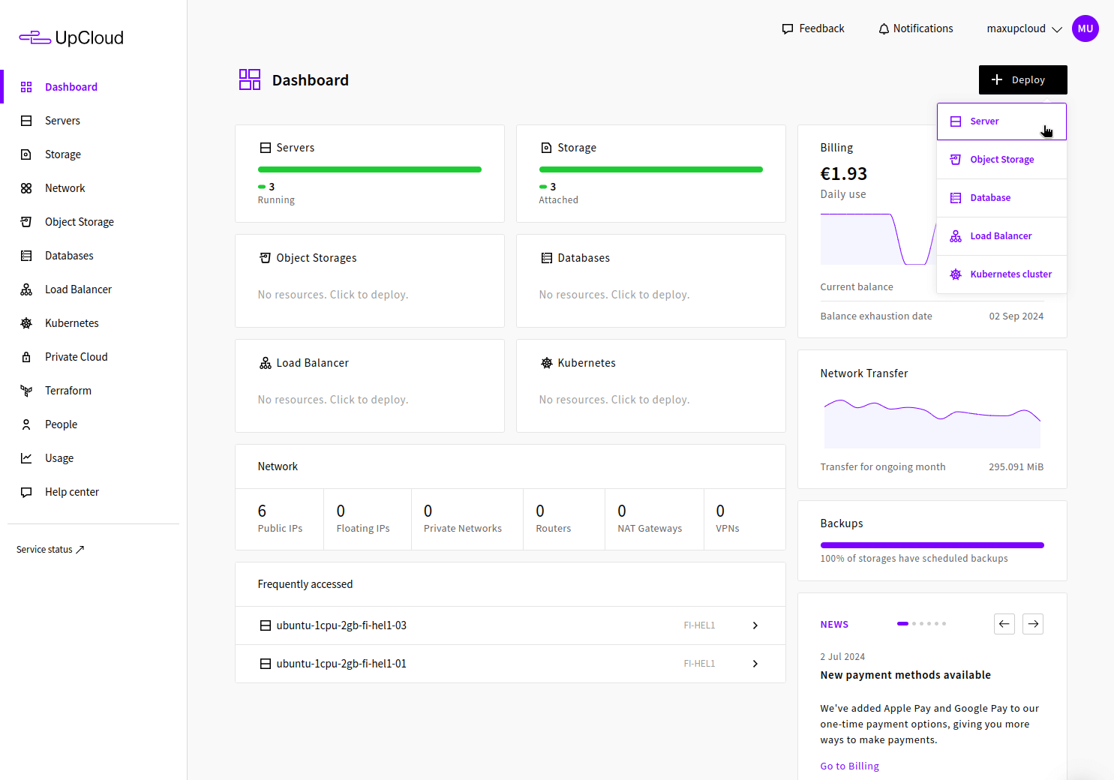Open Kubernetes in the sidebar
The image size is (1114, 780).
pyautogui.click(x=93, y=323)
